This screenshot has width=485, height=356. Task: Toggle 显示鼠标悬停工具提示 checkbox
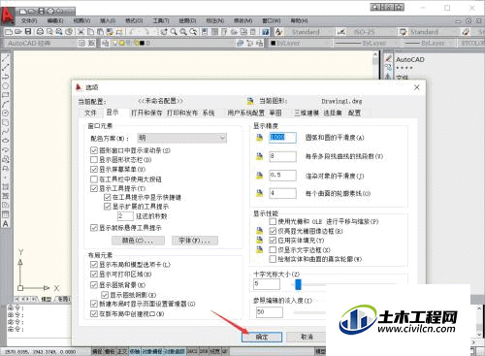(94, 228)
